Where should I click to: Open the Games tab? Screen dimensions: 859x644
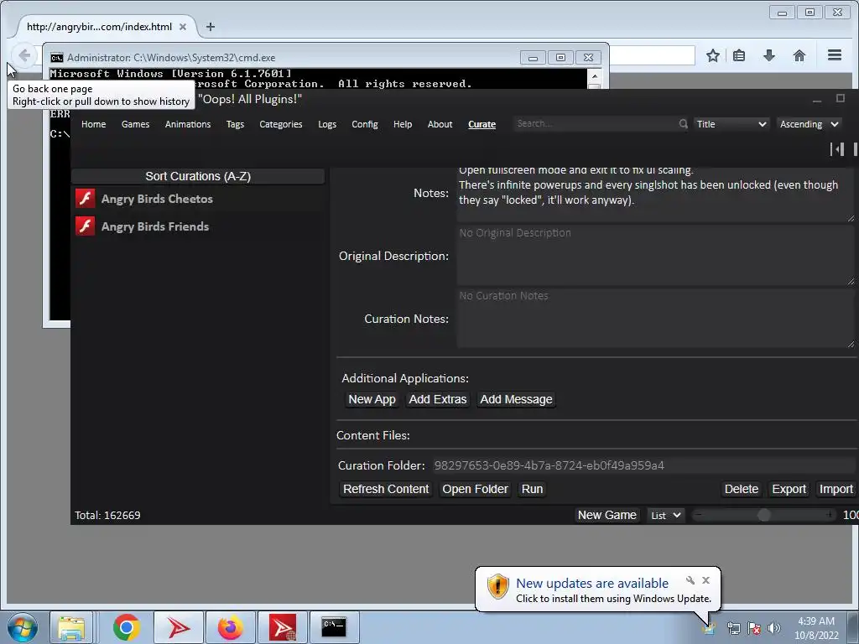135,124
